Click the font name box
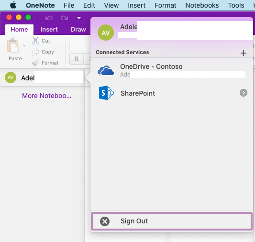 [80, 44]
